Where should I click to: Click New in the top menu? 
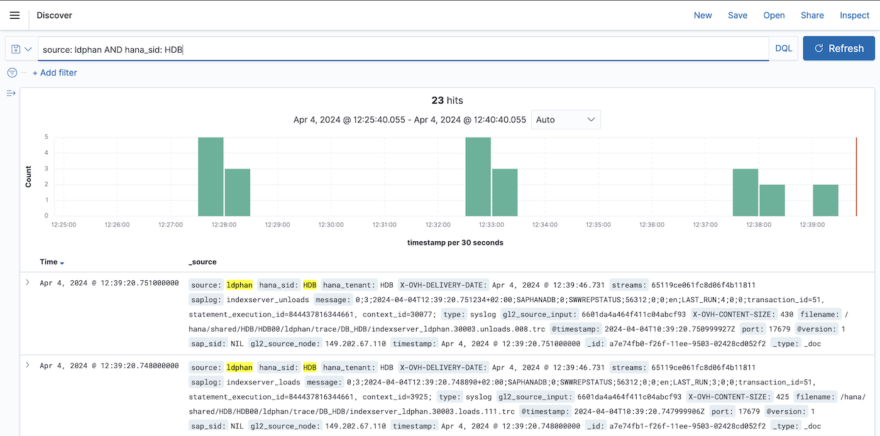point(703,15)
